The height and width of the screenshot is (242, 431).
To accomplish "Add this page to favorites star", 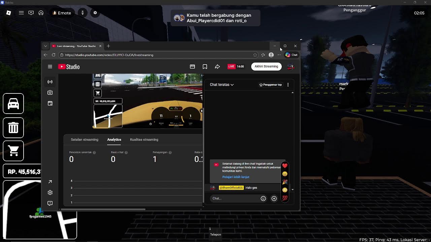I will click(x=255, y=55).
